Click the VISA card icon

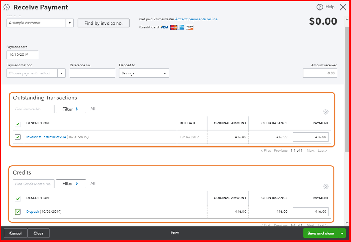(164, 27)
